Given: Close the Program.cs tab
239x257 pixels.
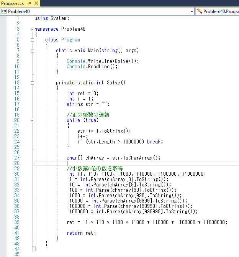Looking at the screenshot, I should click(x=36, y=3).
